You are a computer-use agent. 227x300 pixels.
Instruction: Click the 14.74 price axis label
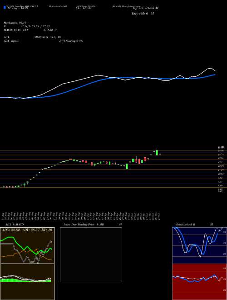pos(221,155)
